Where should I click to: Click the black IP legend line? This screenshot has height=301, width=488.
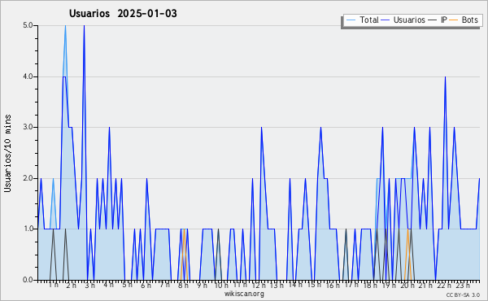click(x=433, y=20)
